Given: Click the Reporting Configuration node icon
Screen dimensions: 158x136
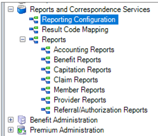Looking at the screenshot, I should point(34,20).
